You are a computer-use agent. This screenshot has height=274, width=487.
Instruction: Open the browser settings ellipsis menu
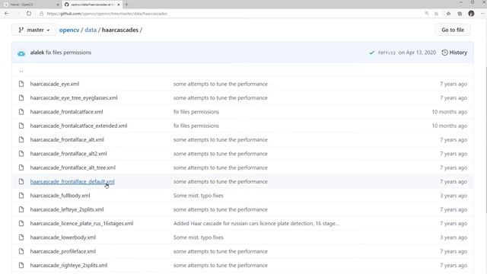[x=482, y=14]
